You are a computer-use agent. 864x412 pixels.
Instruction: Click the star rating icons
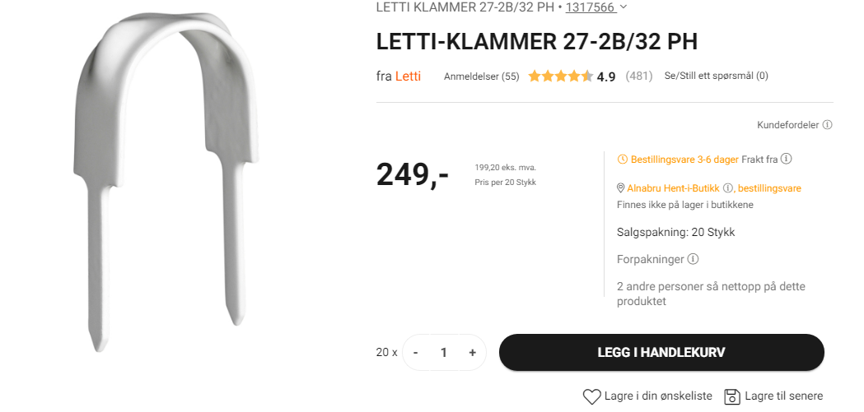[x=560, y=76]
